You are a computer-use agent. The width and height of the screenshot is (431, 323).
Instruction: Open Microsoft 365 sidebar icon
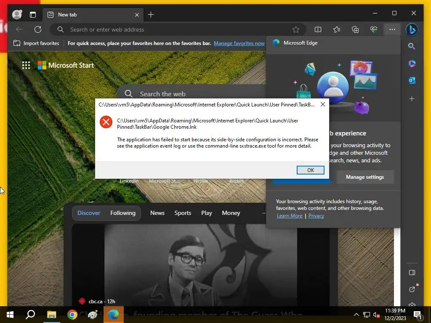[x=412, y=64]
